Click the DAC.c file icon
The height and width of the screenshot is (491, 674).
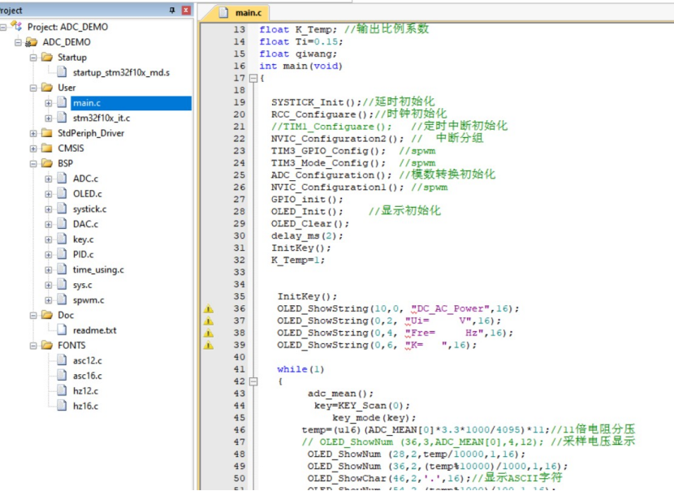(x=62, y=224)
